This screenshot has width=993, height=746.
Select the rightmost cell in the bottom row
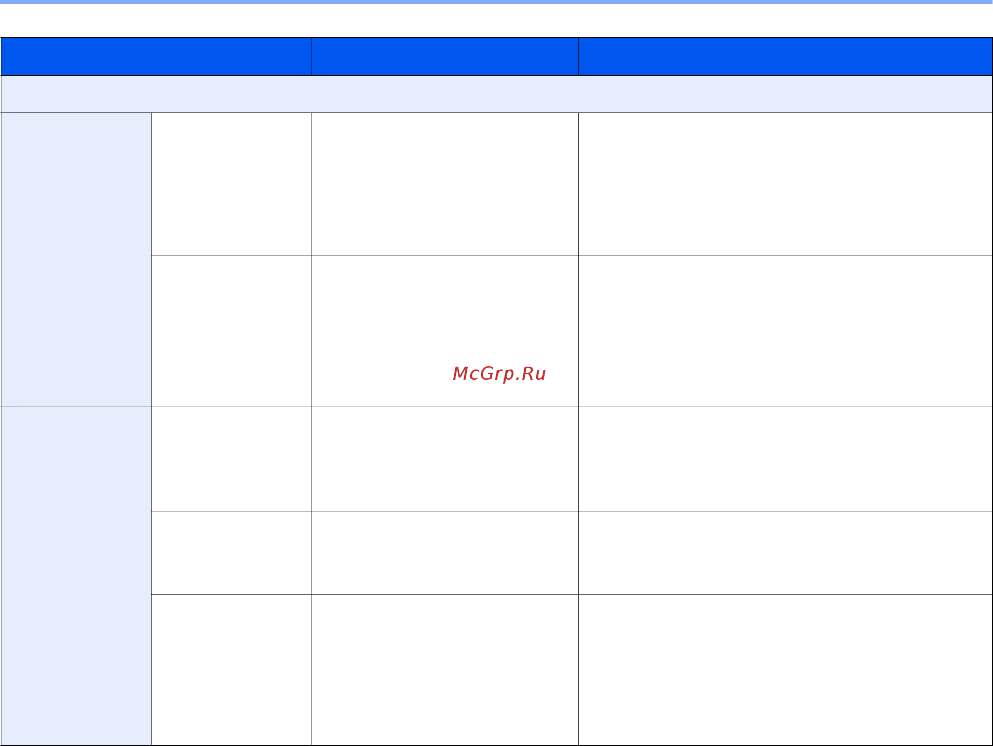(785, 670)
